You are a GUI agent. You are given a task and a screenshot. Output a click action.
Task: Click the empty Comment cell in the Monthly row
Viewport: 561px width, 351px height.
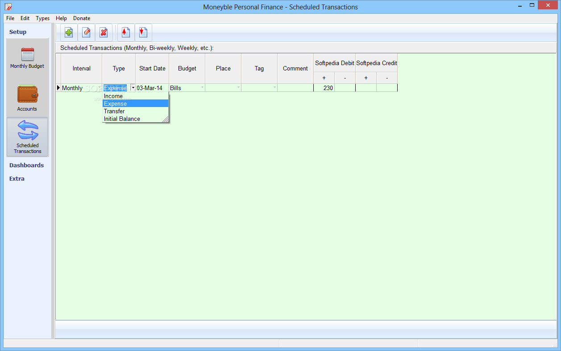[x=295, y=88]
